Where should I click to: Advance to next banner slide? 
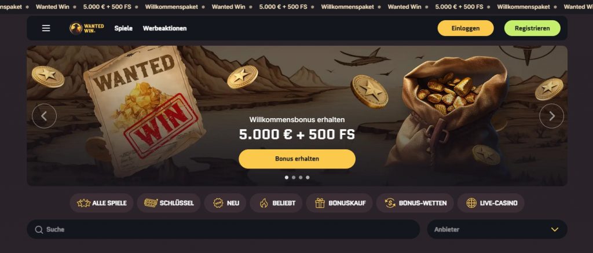(x=551, y=116)
